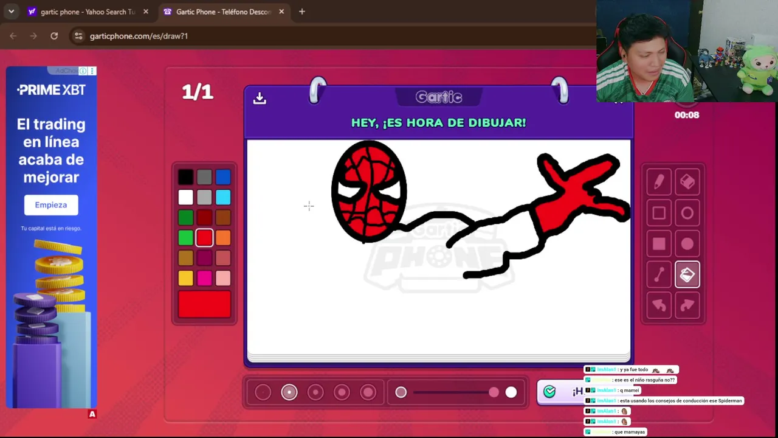Download the drawing with the download icon

tap(260, 98)
